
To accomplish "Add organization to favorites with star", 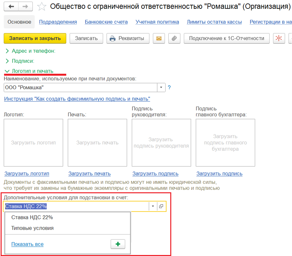I will tap(42, 6).
